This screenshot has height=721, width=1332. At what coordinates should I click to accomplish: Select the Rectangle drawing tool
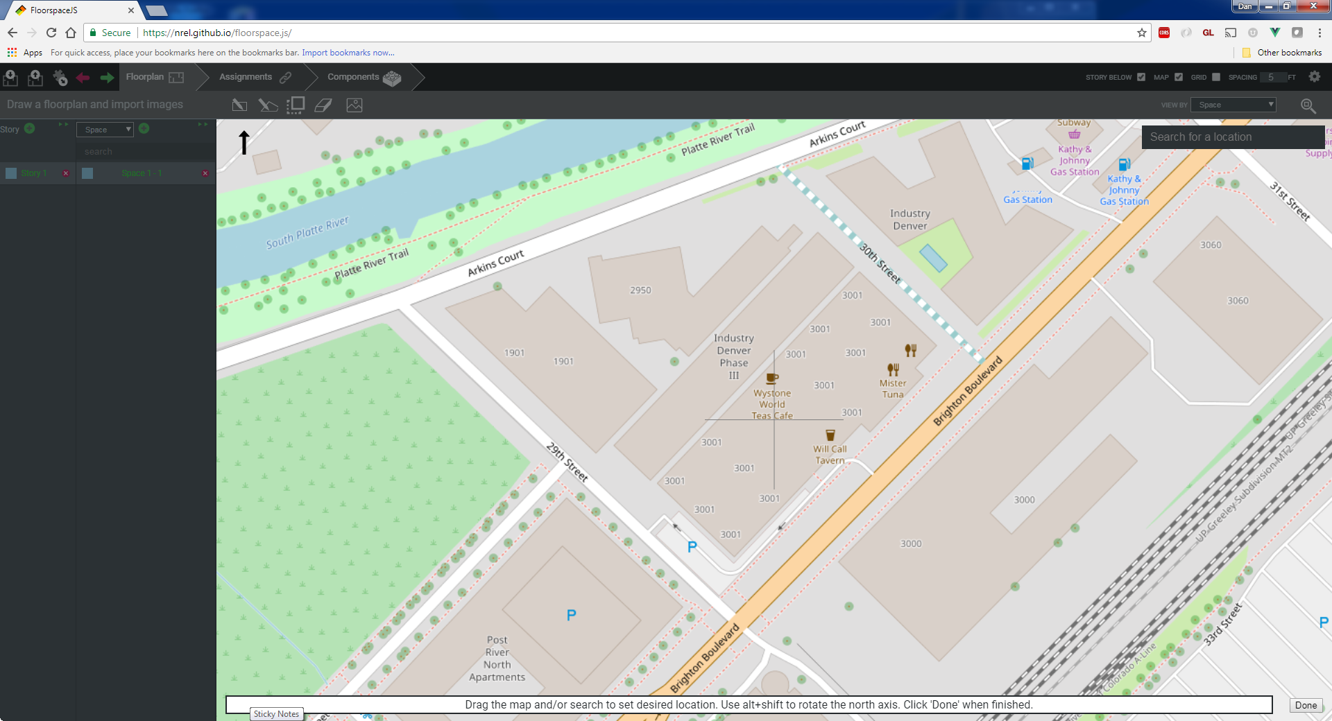point(239,105)
